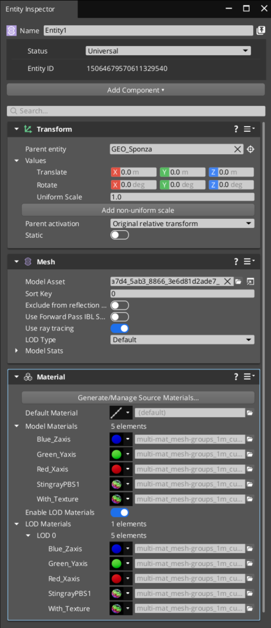Click the entity icon beside the Name field

(12, 31)
